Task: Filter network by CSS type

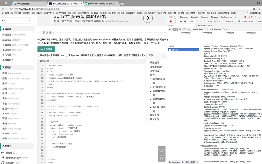Action: [x=184, y=29]
